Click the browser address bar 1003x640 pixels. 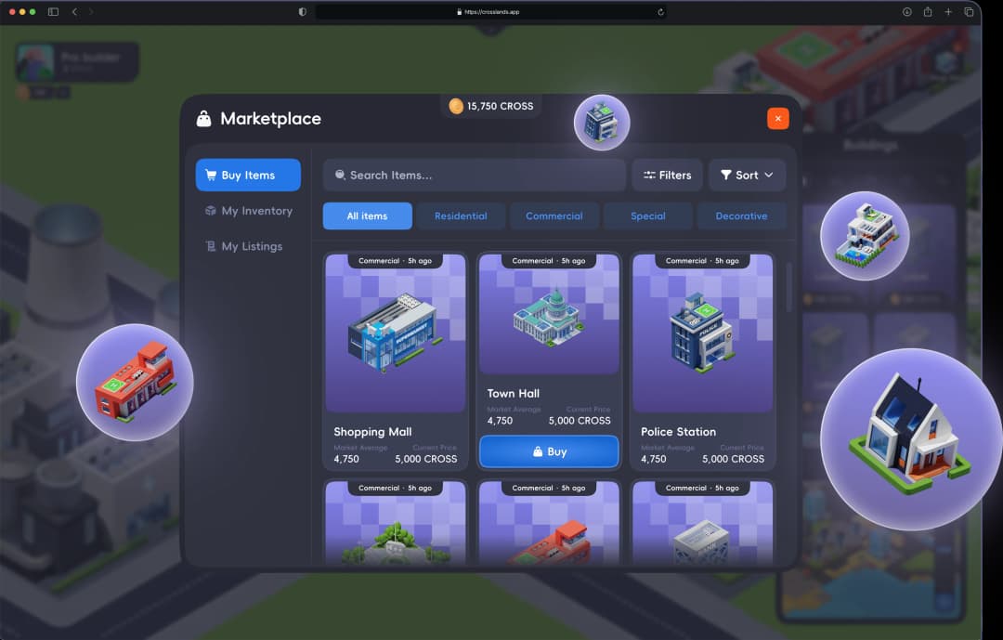491,11
